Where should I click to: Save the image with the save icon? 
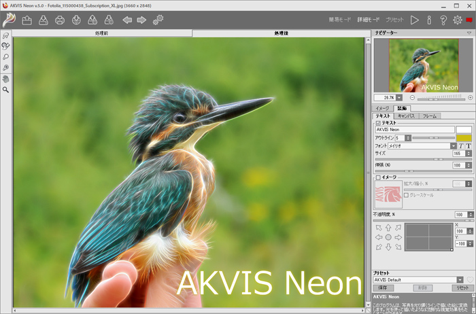tap(44, 20)
